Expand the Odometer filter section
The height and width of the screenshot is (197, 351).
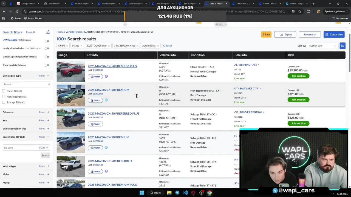pyautogui.click(x=48, y=112)
